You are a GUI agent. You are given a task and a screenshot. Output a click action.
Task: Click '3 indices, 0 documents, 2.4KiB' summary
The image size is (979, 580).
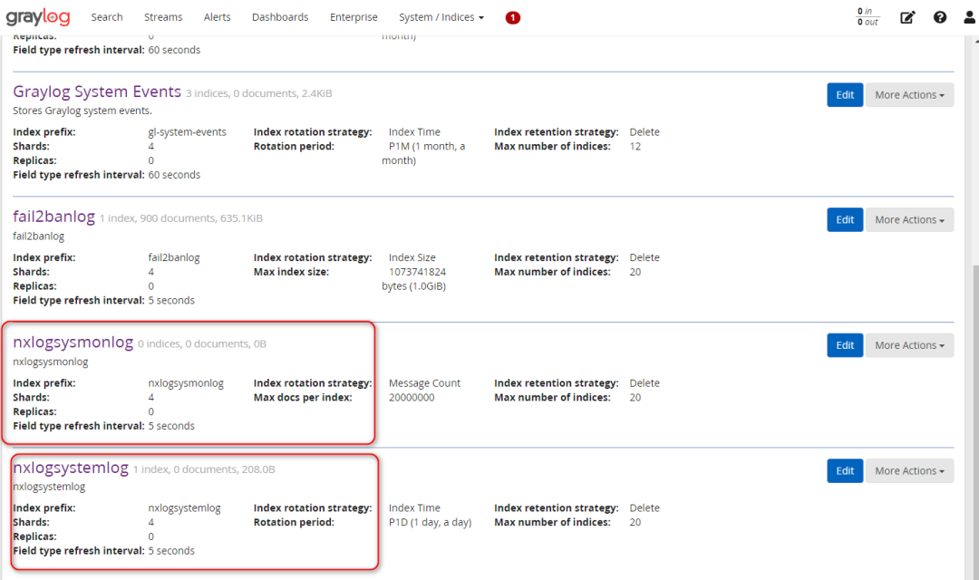click(x=258, y=93)
